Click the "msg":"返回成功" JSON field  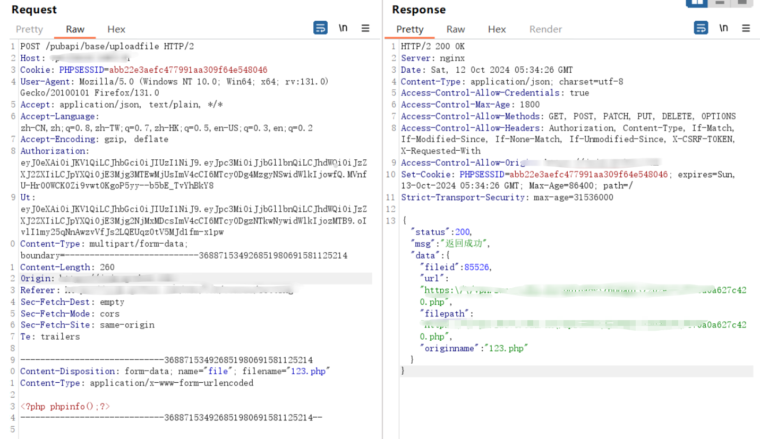point(449,244)
